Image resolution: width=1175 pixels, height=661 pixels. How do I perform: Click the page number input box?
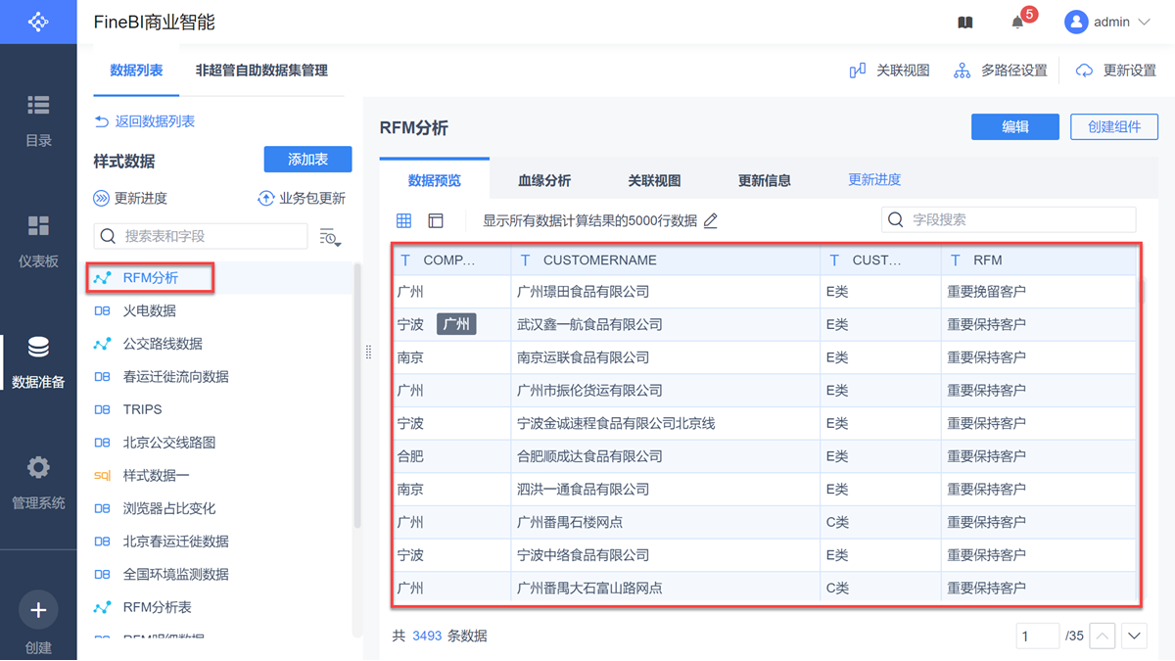point(1038,636)
